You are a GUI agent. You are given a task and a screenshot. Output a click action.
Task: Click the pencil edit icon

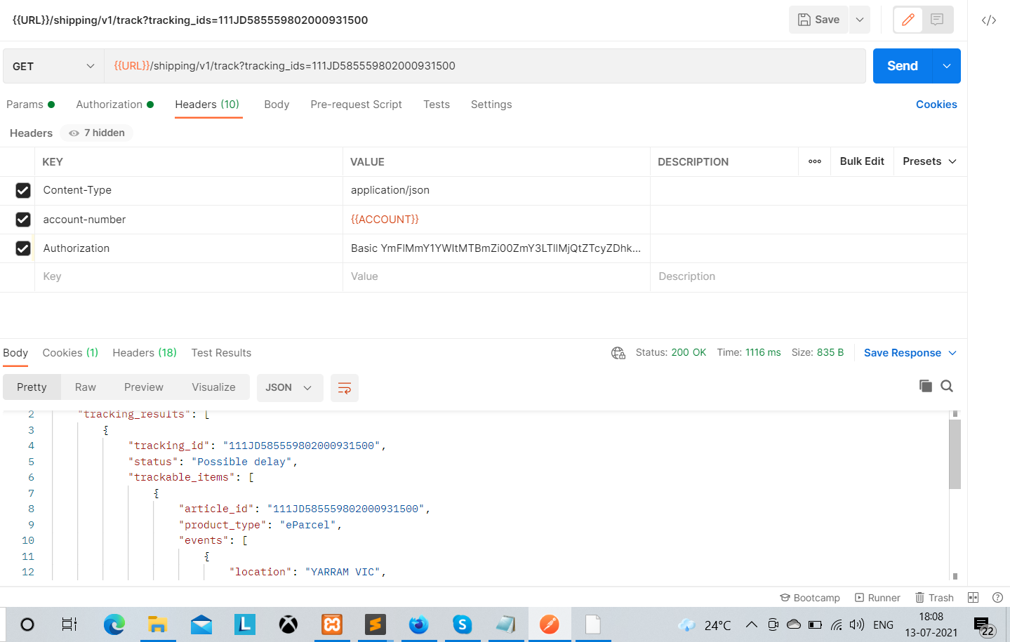908,20
